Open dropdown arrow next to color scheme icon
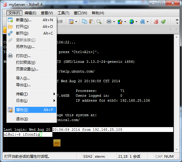182x162 pixels. point(125,22)
